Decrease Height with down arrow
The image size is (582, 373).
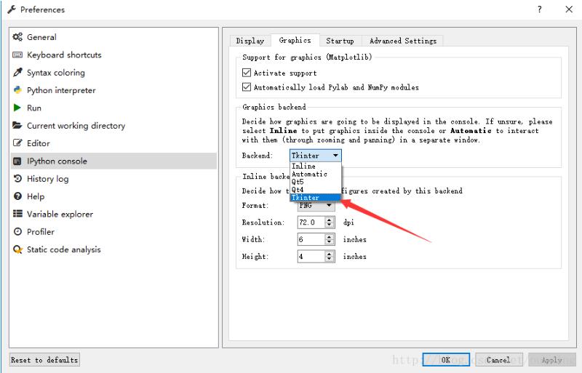(330, 260)
